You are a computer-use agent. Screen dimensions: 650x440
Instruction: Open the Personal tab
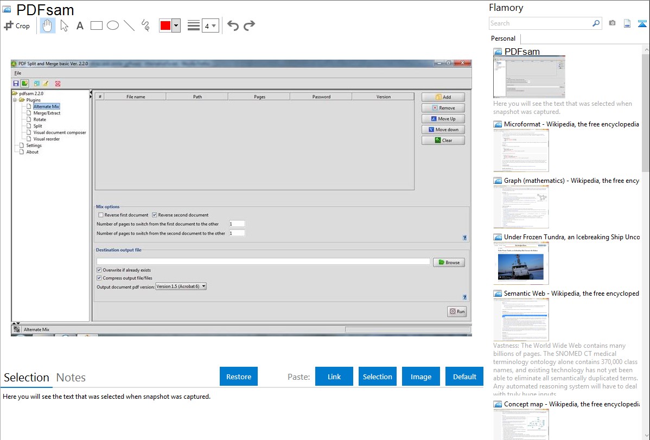pos(504,39)
